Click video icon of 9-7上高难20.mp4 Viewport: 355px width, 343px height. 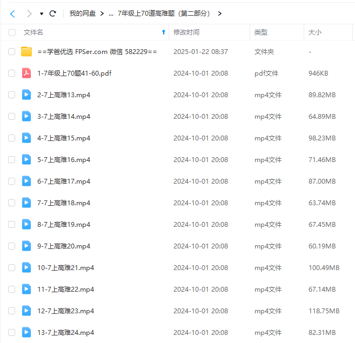(26, 246)
